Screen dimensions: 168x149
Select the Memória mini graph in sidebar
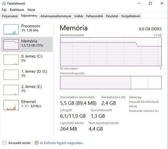11,44
